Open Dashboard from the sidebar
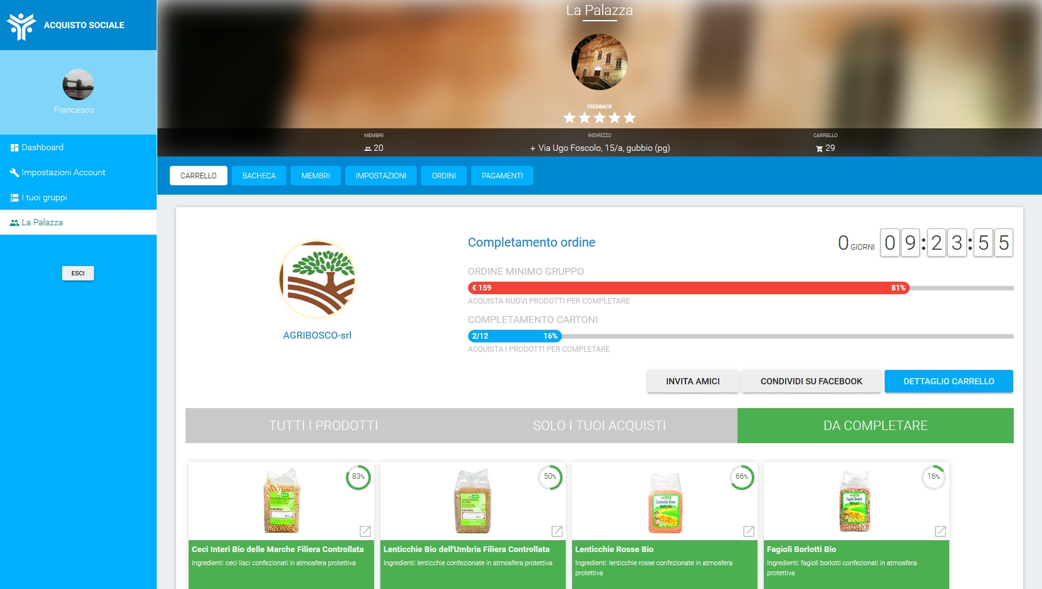 [x=43, y=148]
